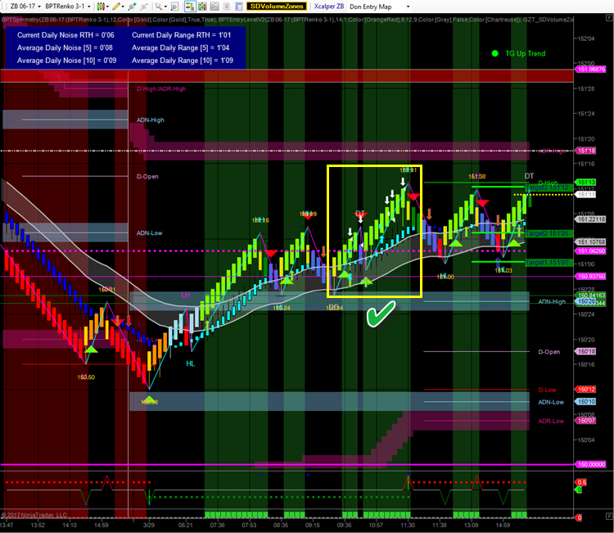Click the F icon at bottom-right of chart
614x533 pixels.
point(609,516)
